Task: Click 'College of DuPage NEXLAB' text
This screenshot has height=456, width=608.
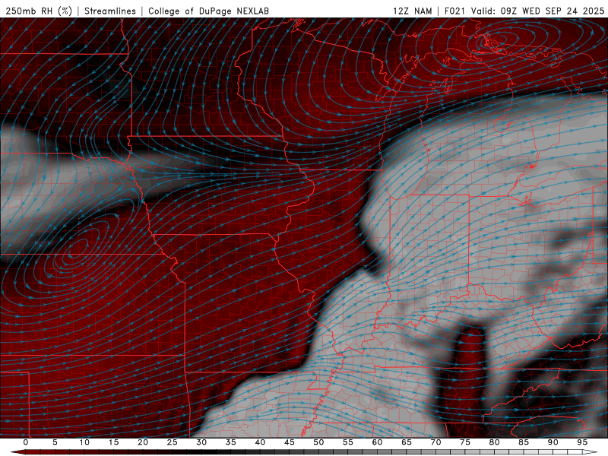Action: click(x=208, y=11)
